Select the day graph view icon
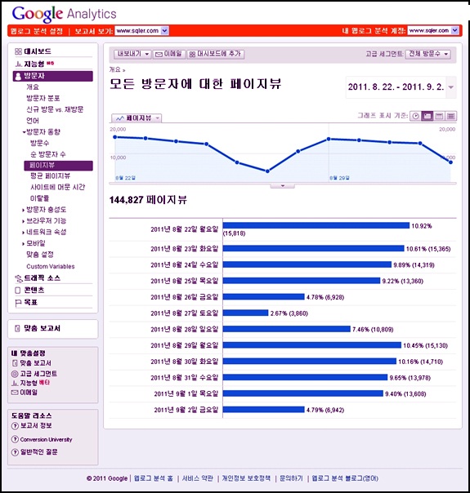 [427, 116]
